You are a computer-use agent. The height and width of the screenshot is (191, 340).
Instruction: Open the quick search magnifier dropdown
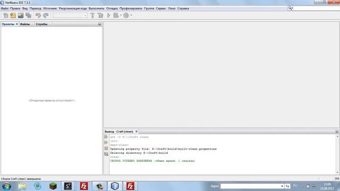point(291,8)
